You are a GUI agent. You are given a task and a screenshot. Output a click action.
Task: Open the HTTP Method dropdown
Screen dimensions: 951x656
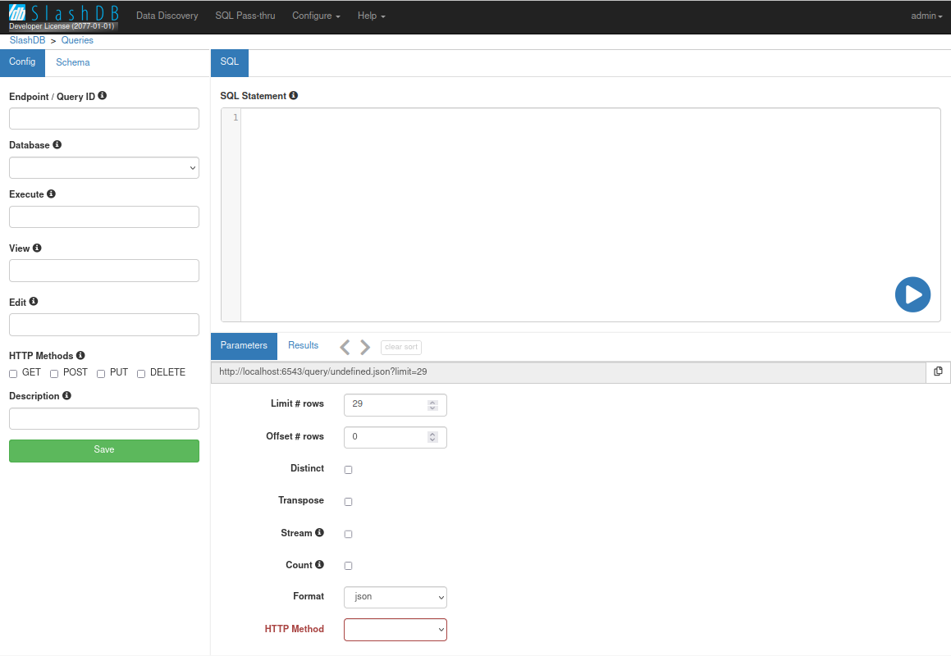pyautogui.click(x=395, y=630)
